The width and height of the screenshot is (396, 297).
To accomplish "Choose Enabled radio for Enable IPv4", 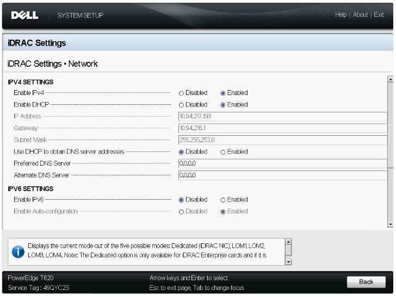I will tap(223, 93).
